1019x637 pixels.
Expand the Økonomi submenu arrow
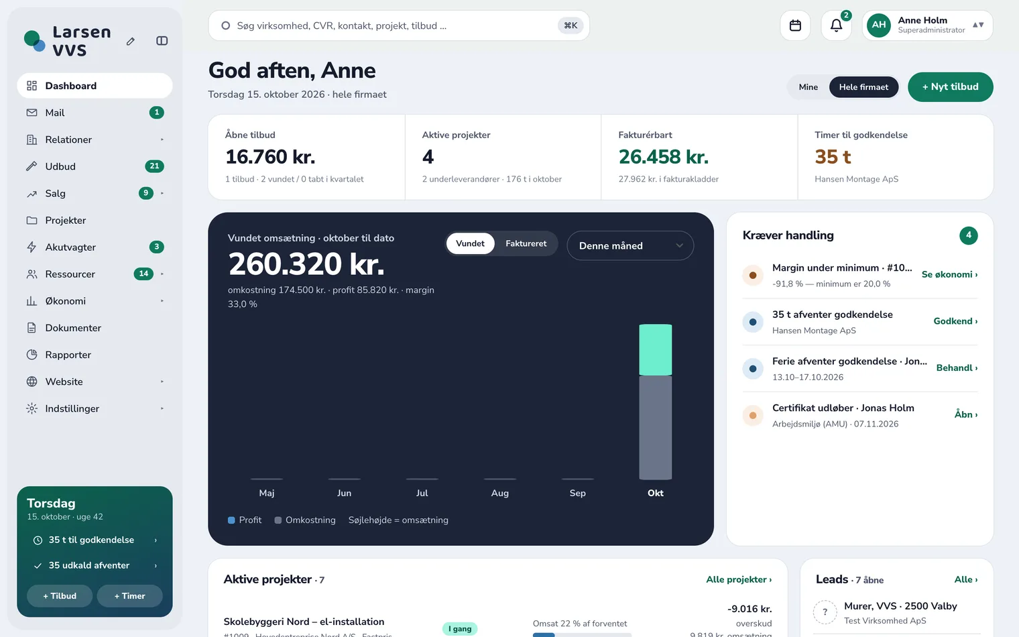(x=162, y=301)
